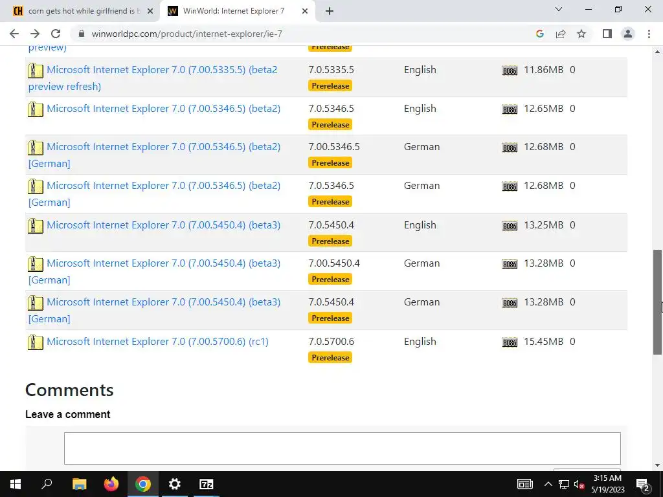
Task: Click the 8086 chip icon in the 12.65MB row
Action: pyautogui.click(x=510, y=109)
